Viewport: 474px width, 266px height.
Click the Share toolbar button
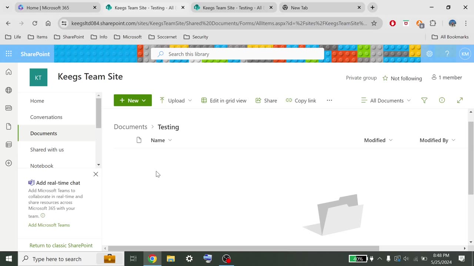pos(266,100)
